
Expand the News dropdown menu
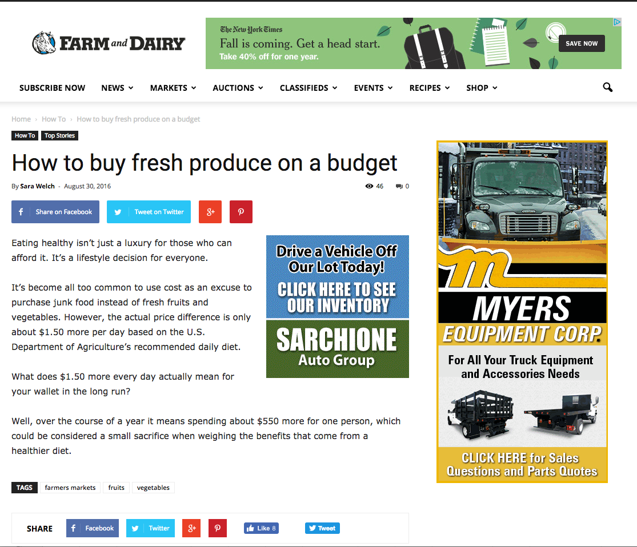118,88
